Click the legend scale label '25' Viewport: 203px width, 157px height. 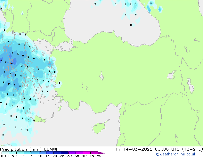[x=62, y=156]
